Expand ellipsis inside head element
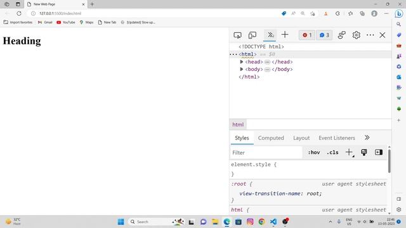The height and width of the screenshot is (228, 406). (267, 62)
